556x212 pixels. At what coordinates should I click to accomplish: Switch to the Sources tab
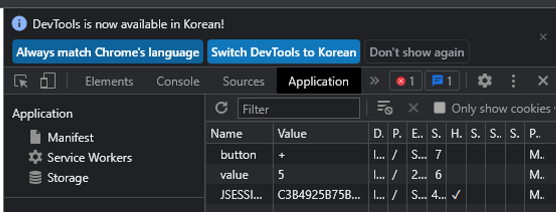[243, 81]
